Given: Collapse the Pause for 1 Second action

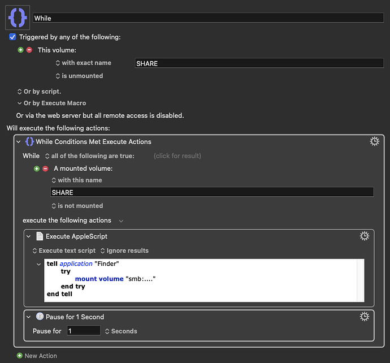Looking at the screenshot, I should click(29, 317).
